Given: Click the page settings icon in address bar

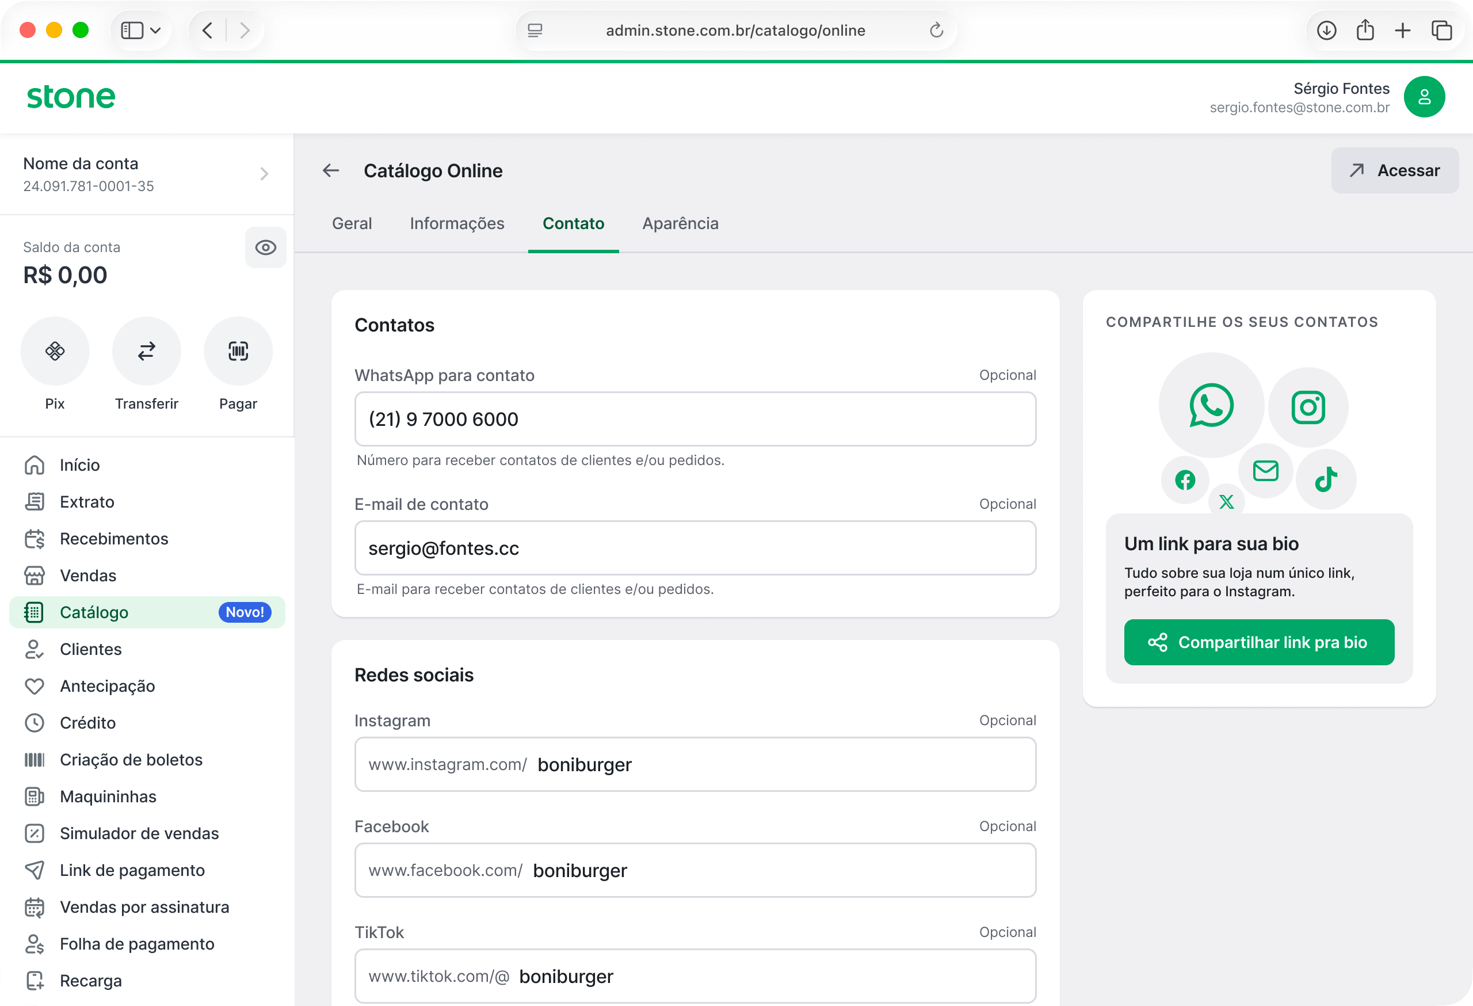Looking at the screenshot, I should tap(535, 31).
